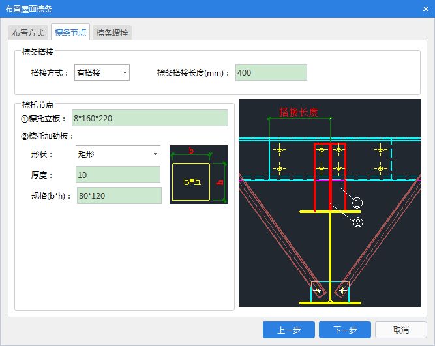The height and width of the screenshot is (346, 435).
Task: Select the 檩条节点 tab
Action: coord(70,33)
